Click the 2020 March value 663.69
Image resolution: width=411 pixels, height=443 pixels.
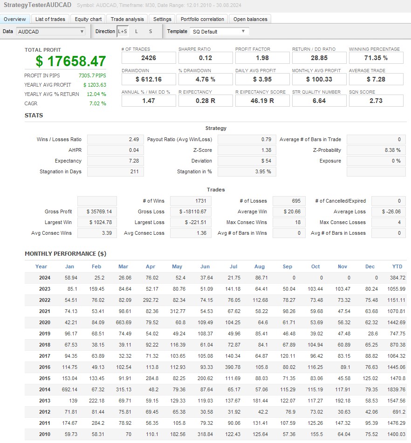[x=123, y=322]
